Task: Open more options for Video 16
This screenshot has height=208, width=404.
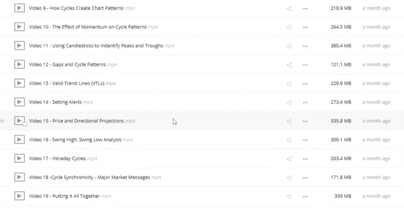Action: pyautogui.click(x=306, y=140)
